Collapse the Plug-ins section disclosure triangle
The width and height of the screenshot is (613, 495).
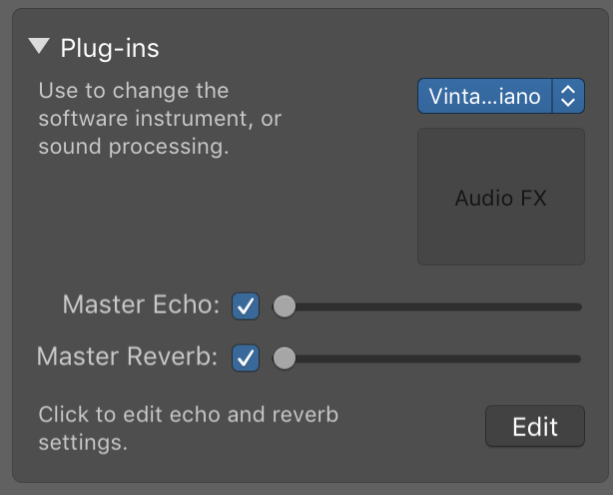point(40,46)
